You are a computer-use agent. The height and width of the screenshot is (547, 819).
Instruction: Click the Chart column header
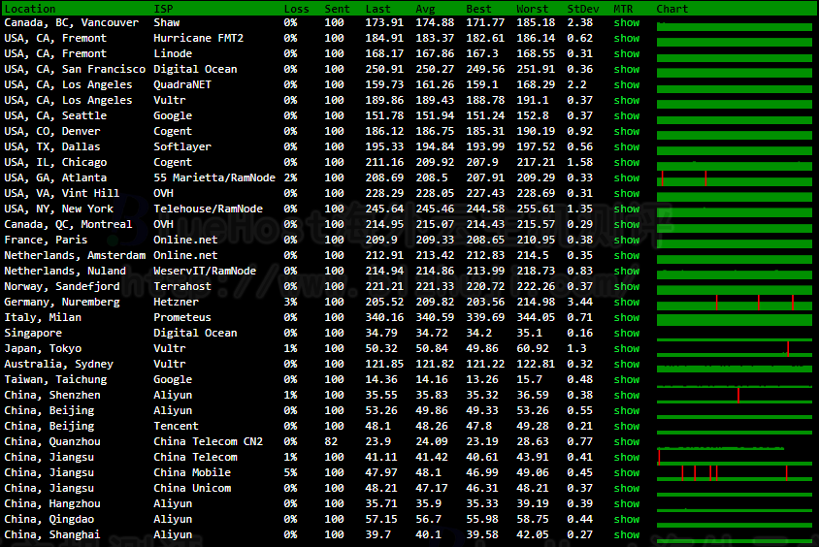click(672, 9)
